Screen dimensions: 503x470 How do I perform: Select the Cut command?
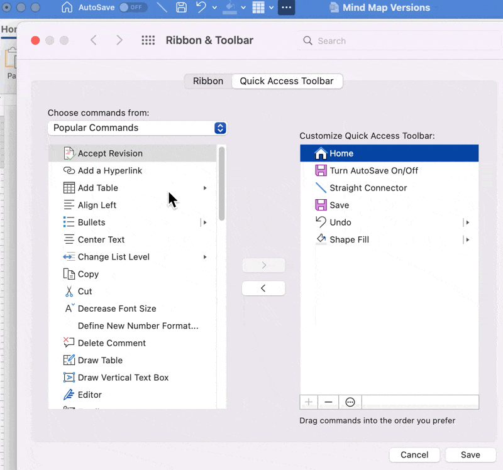(x=133, y=292)
